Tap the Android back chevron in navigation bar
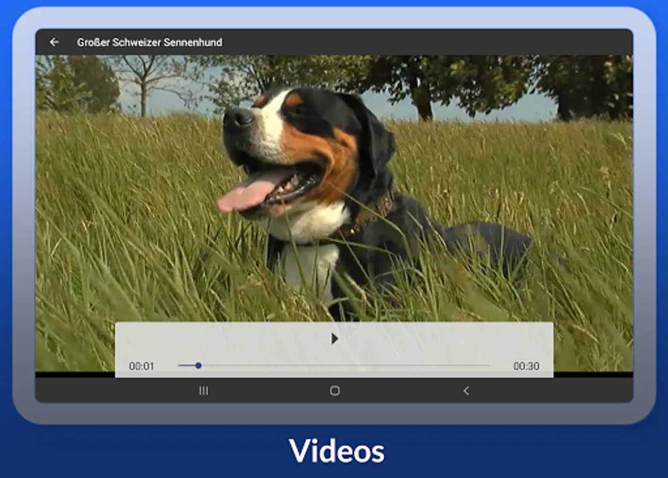Screen dimensions: 668x478 pos(466,391)
